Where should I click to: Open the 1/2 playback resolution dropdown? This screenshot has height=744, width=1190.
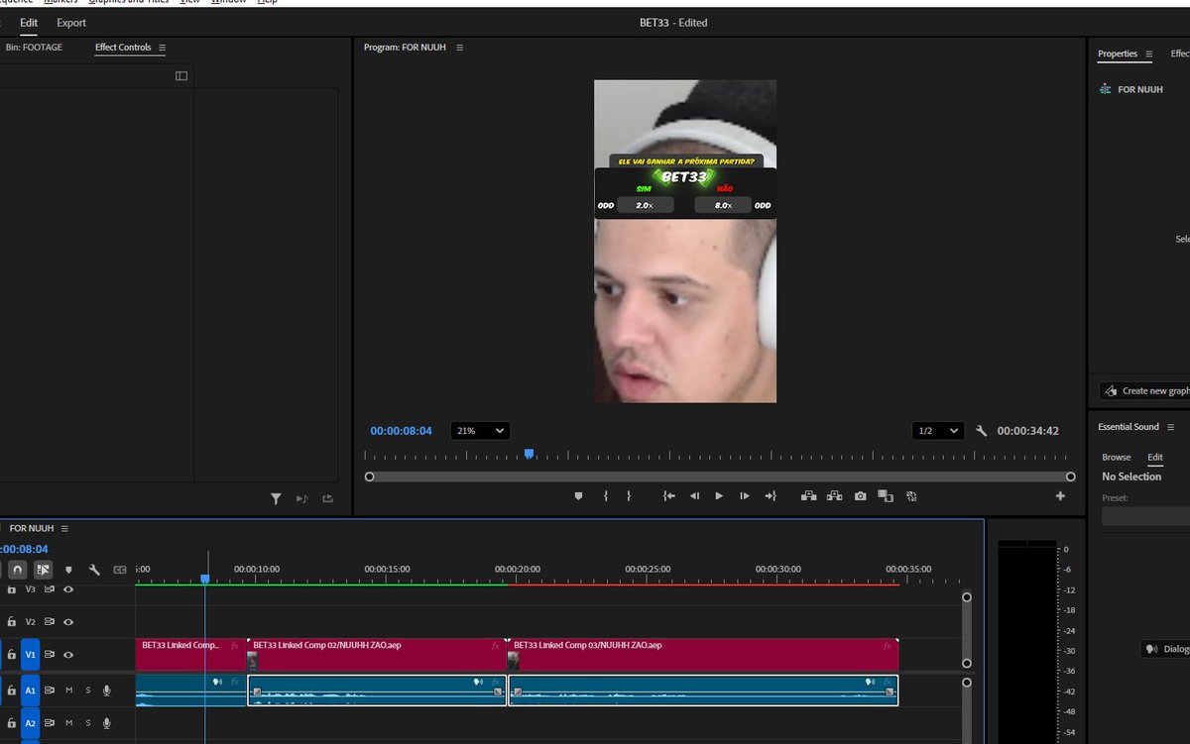tap(938, 431)
